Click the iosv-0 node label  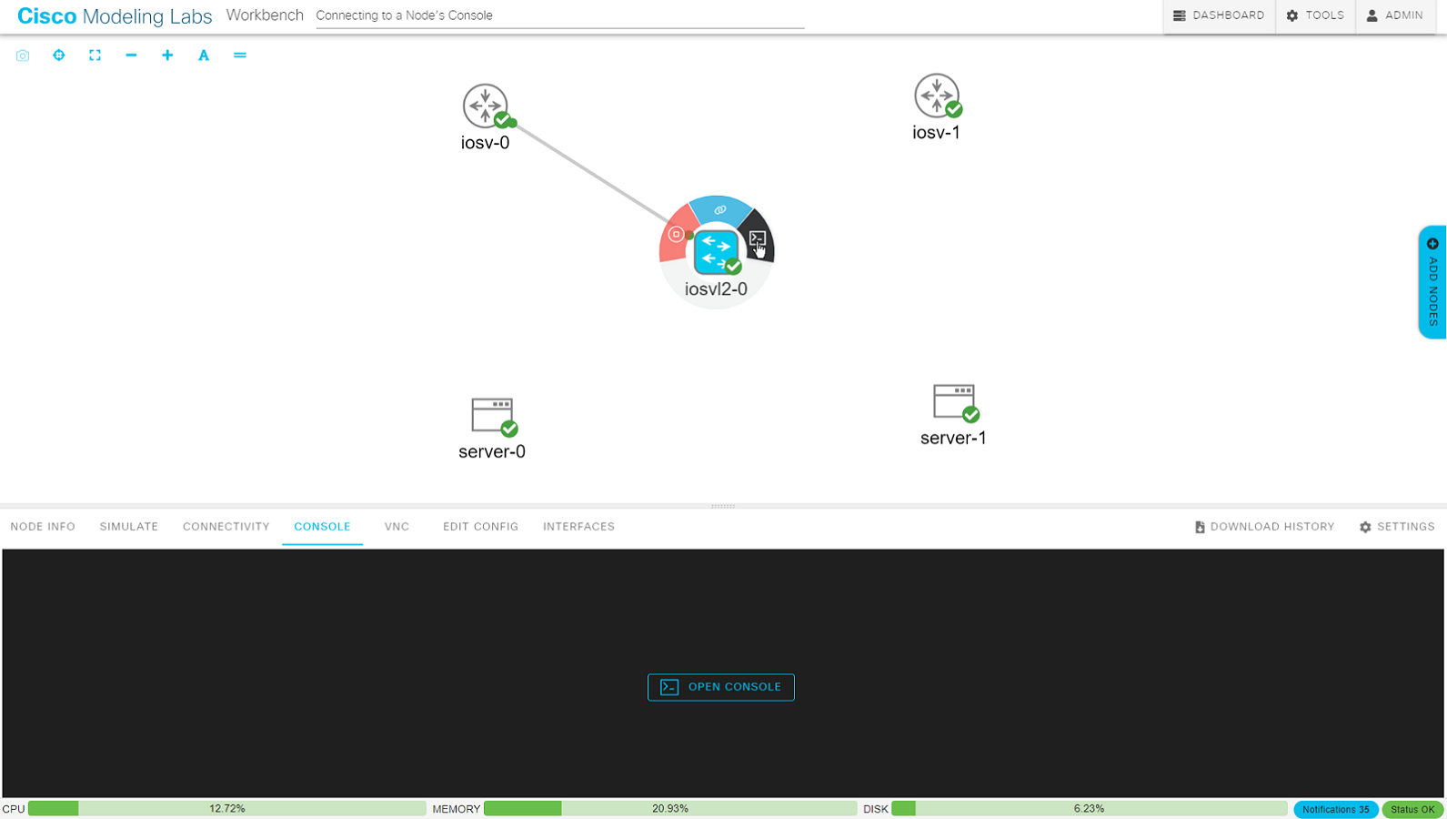click(486, 143)
